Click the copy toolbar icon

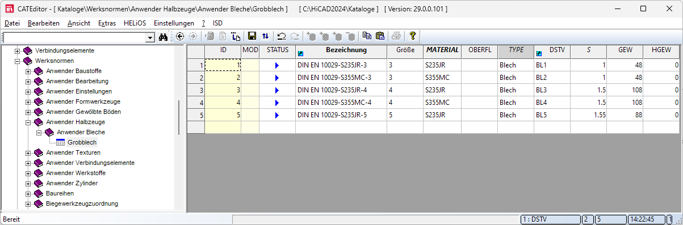pyautogui.click(x=367, y=36)
